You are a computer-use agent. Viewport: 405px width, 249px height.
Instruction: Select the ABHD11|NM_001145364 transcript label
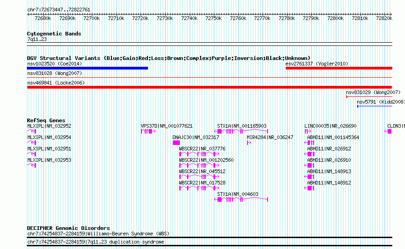(333, 138)
